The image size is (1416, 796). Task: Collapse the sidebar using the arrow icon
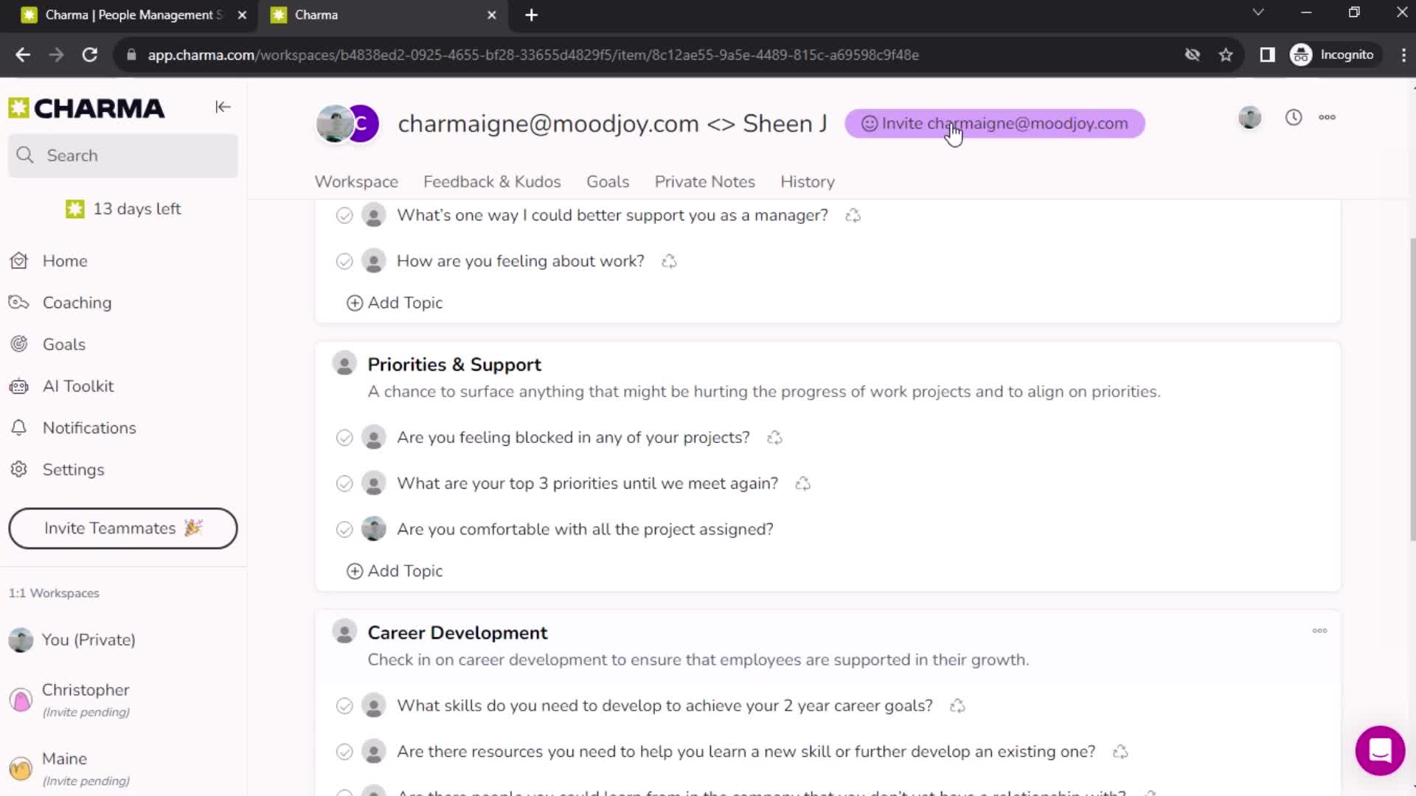click(x=223, y=106)
